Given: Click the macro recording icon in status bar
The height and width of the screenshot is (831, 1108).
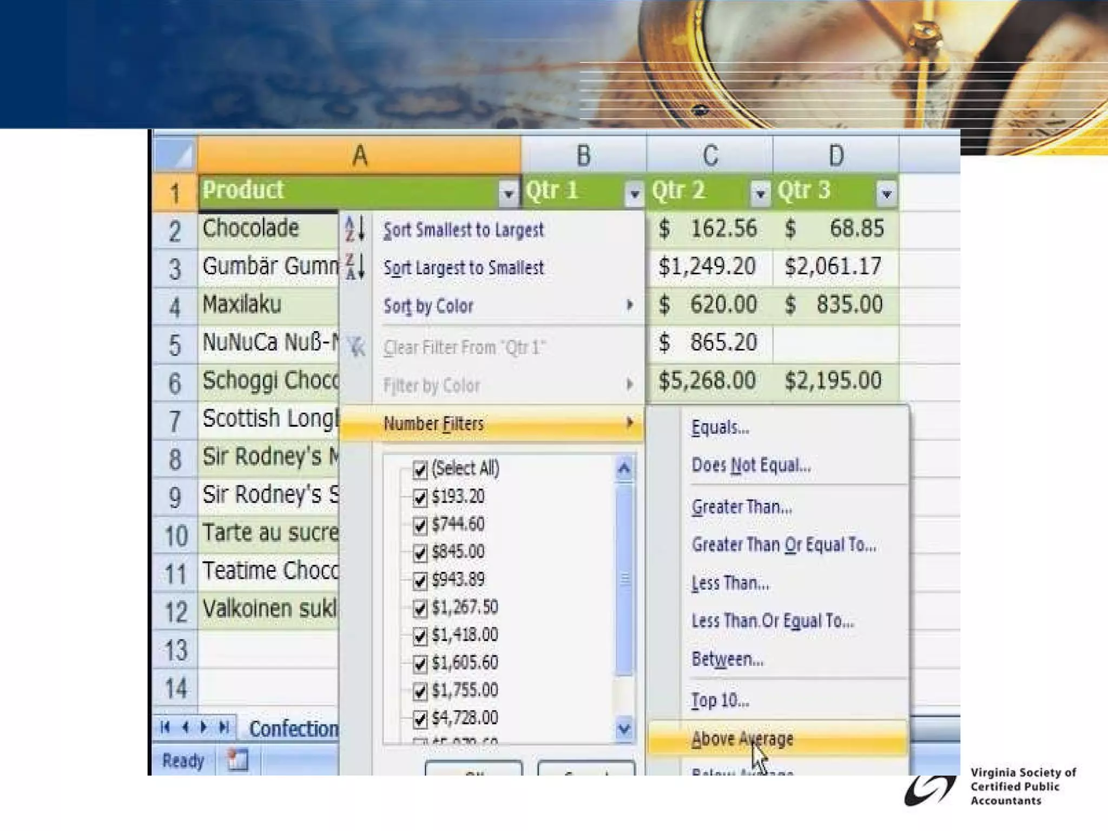Looking at the screenshot, I should pyautogui.click(x=237, y=760).
